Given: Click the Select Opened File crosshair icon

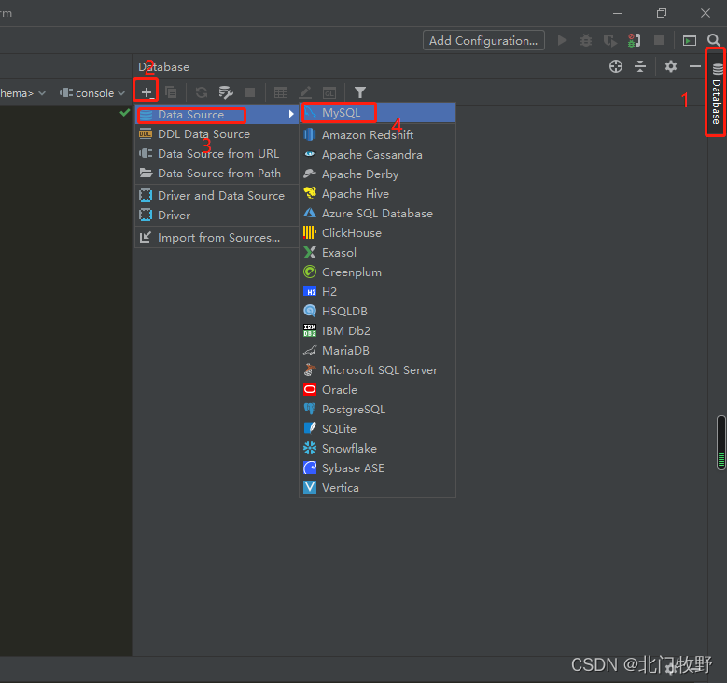Looking at the screenshot, I should [616, 66].
